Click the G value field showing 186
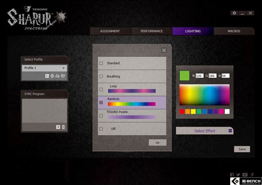The image size is (262, 185). (x=212, y=76)
